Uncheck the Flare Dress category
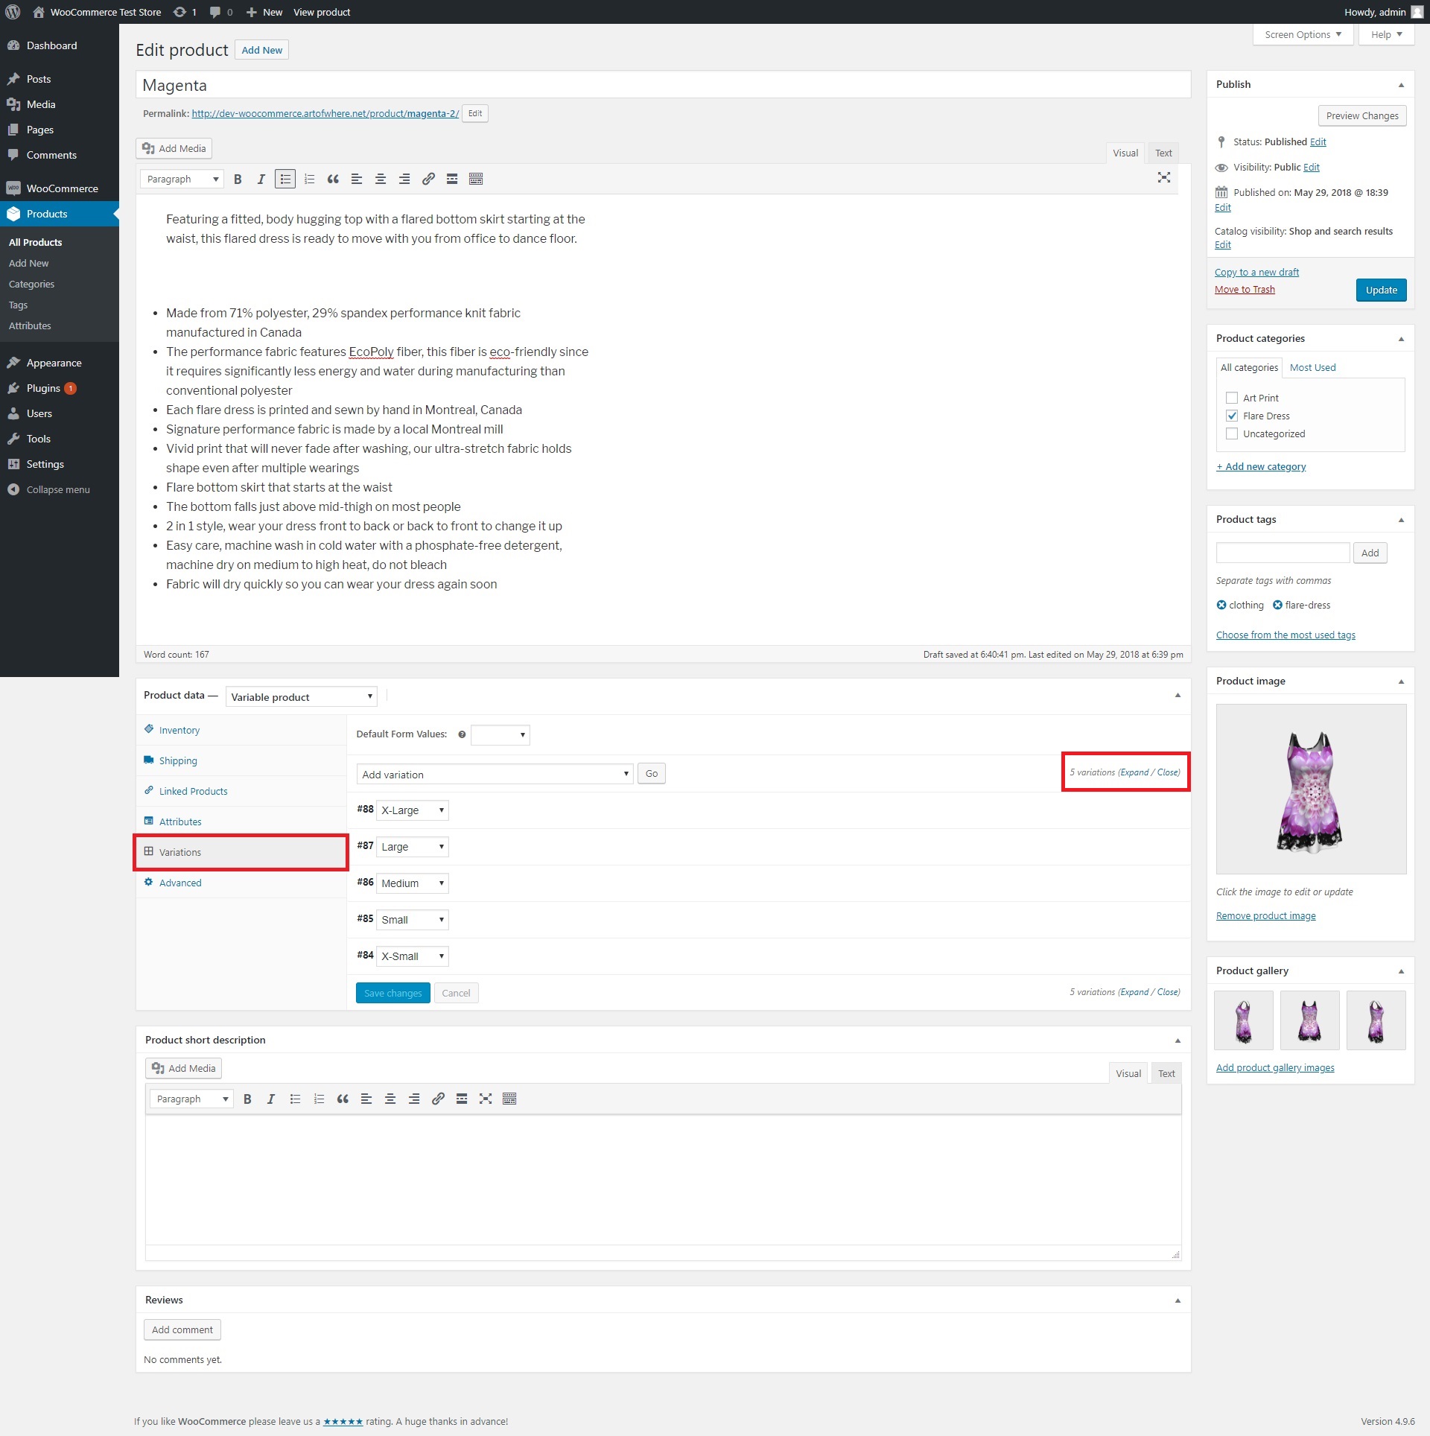The width and height of the screenshot is (1430, 1436). (1232, 416)
